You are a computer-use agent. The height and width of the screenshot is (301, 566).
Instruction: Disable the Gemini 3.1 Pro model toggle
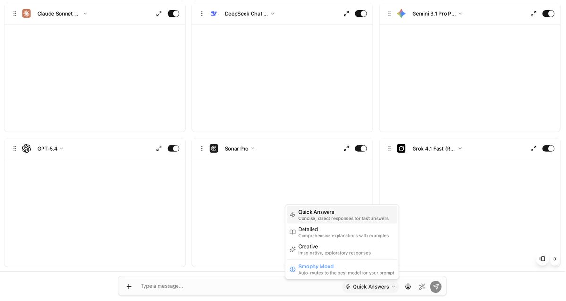[549, 14]
